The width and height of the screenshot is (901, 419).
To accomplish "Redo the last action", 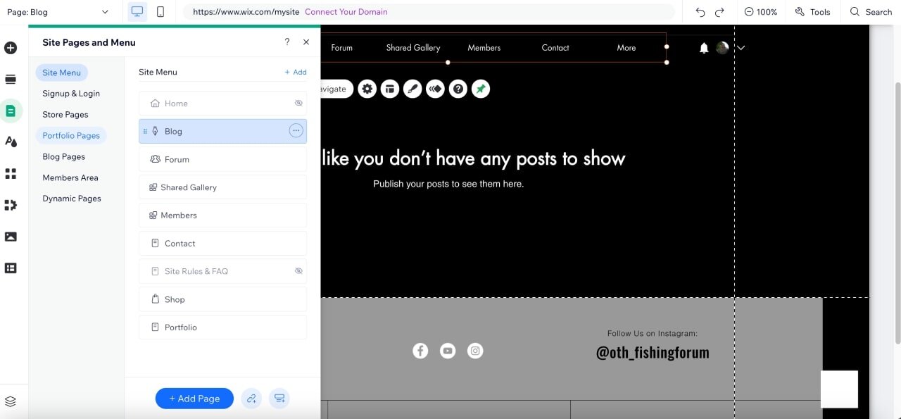I will click(x=719, y=12).
